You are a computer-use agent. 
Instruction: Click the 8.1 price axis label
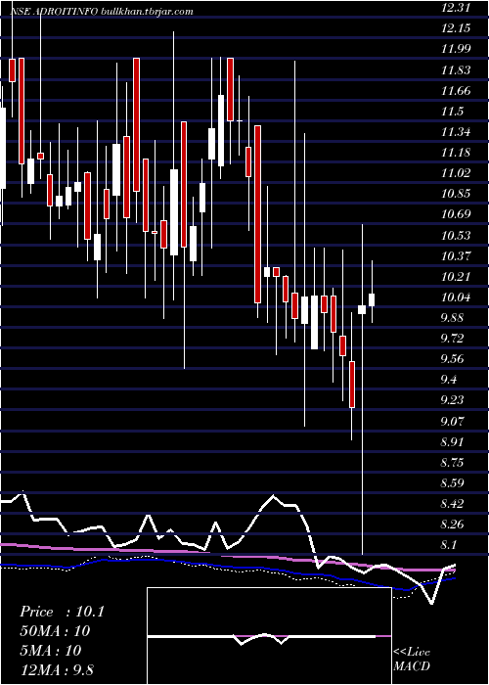tap(449, 545)
